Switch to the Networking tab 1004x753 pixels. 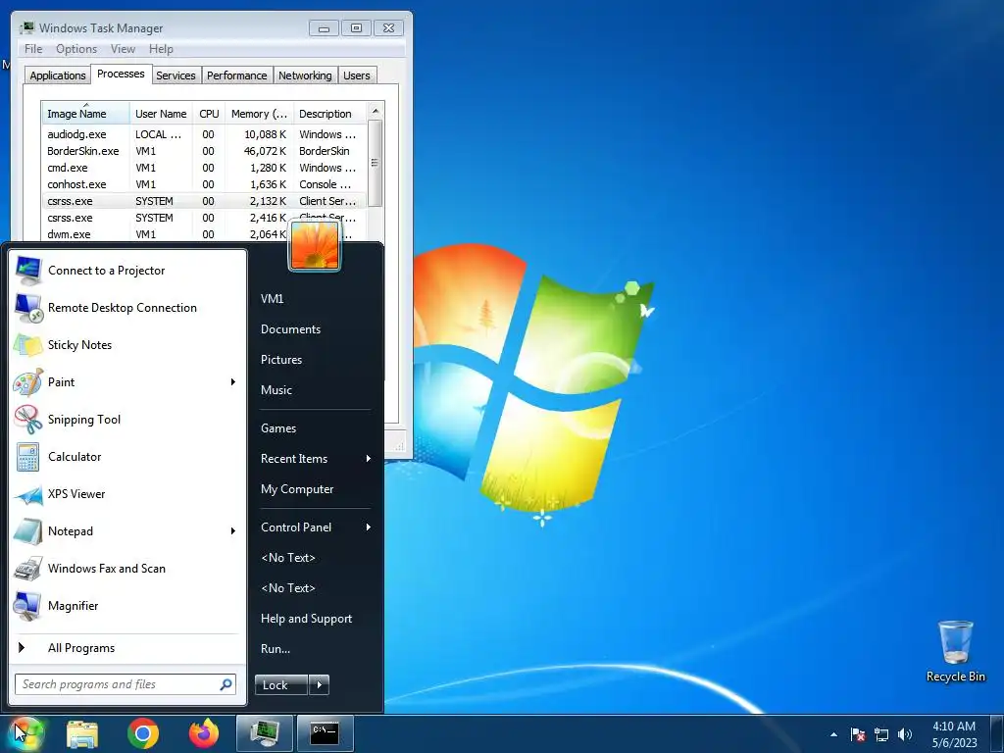305,75
